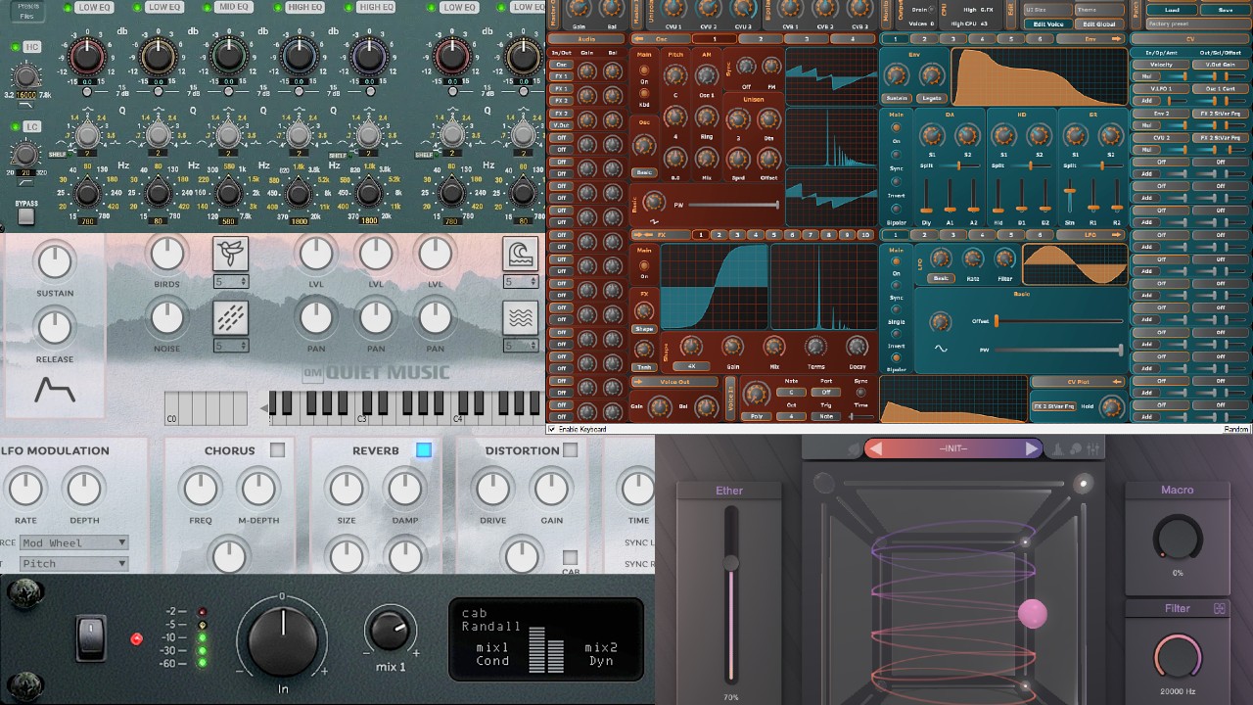Click the Voice Out arrow icon
Image resolution: width=1253 pixels, height=705 pixels.
point(638,382)
